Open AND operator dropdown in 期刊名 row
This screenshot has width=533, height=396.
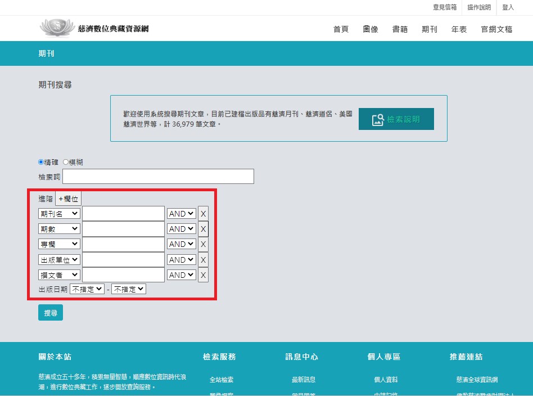tap(182, 214)
